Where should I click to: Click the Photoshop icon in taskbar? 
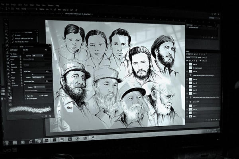tap(47, 140)
